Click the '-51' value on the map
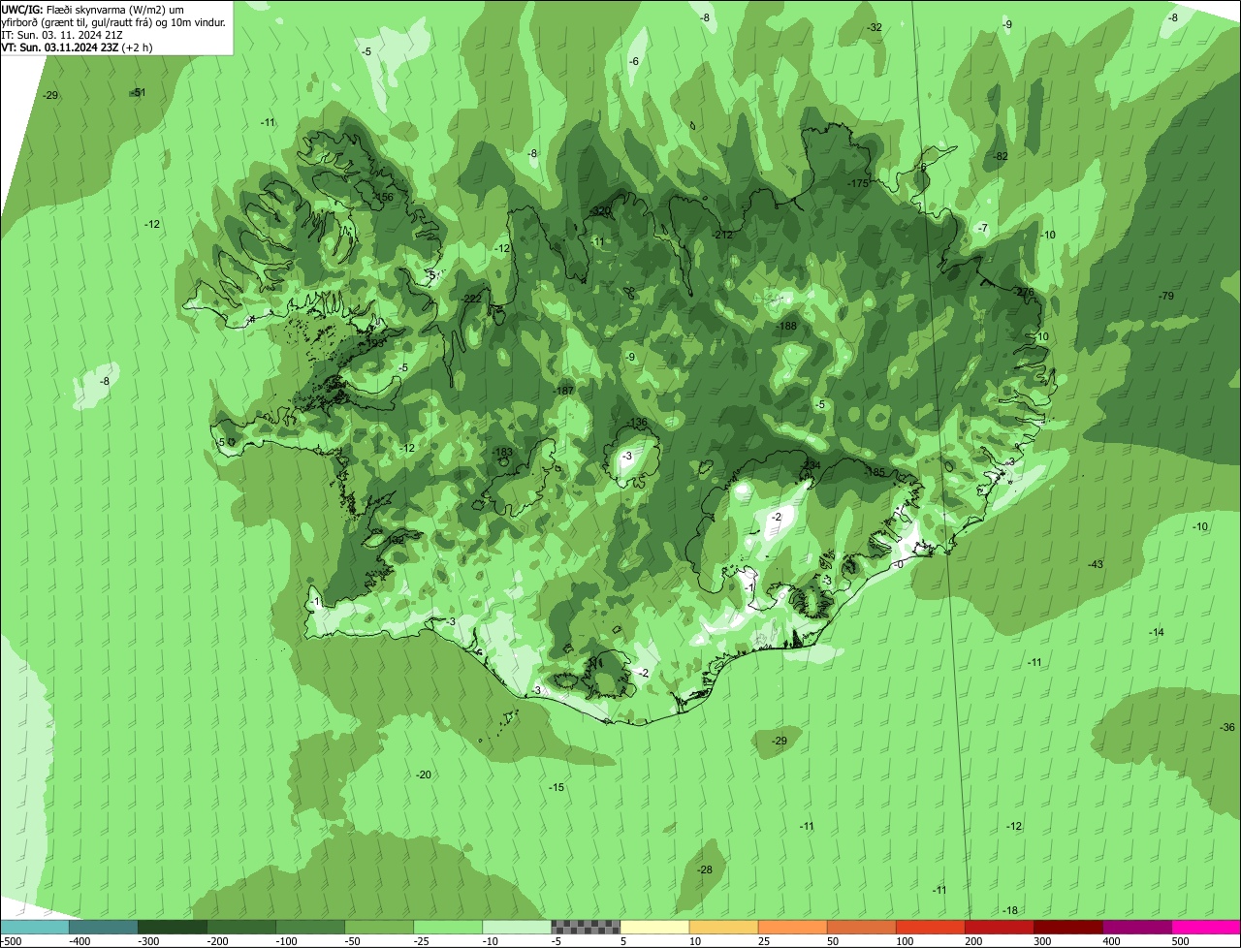1241x948 pixels. tap(139, 92)
